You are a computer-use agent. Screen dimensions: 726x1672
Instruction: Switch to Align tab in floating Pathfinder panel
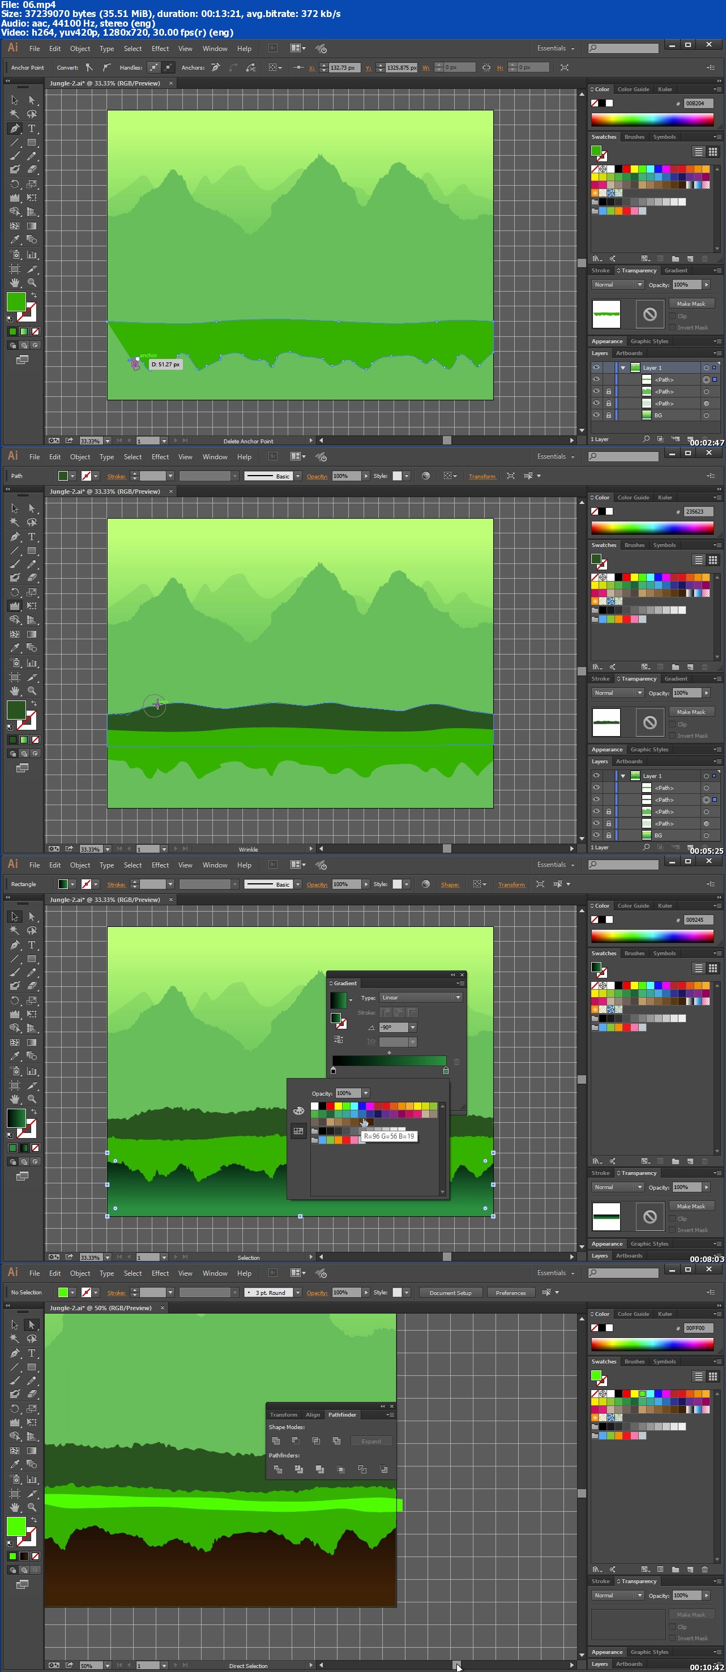coord(313,1414)
